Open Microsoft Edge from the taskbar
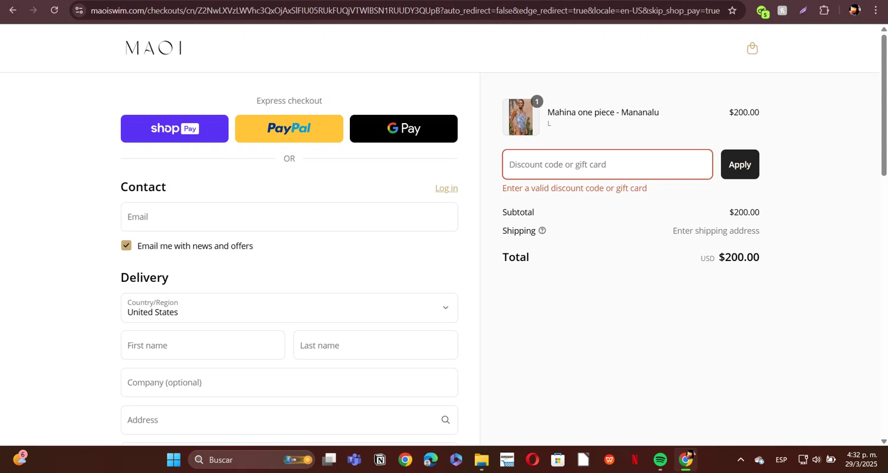The image size is (888, 473). click(430, 459)
